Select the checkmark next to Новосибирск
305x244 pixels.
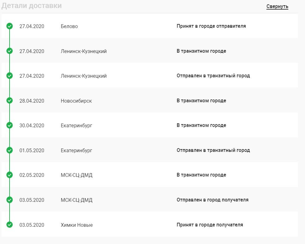[x=10, y=100]
